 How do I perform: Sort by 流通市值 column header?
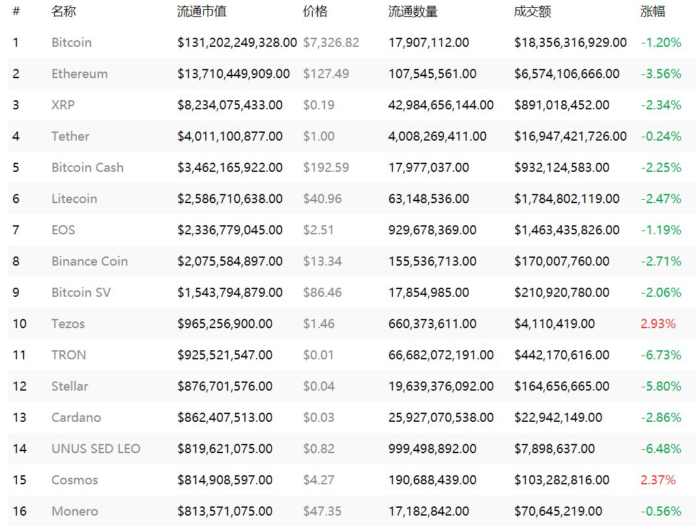[202, 11]
